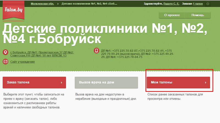The width and height of the screenshot is (220, 123).
Task: Click the Детские поликлиники breadcrumb text
Action: click(89, 4)
